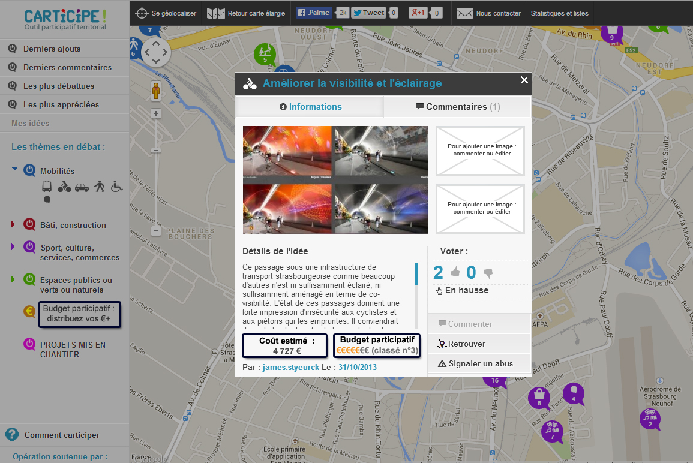Select the car mobility filter icon
The height and width of the screenshot is (463, 693).
coord(82,187)
